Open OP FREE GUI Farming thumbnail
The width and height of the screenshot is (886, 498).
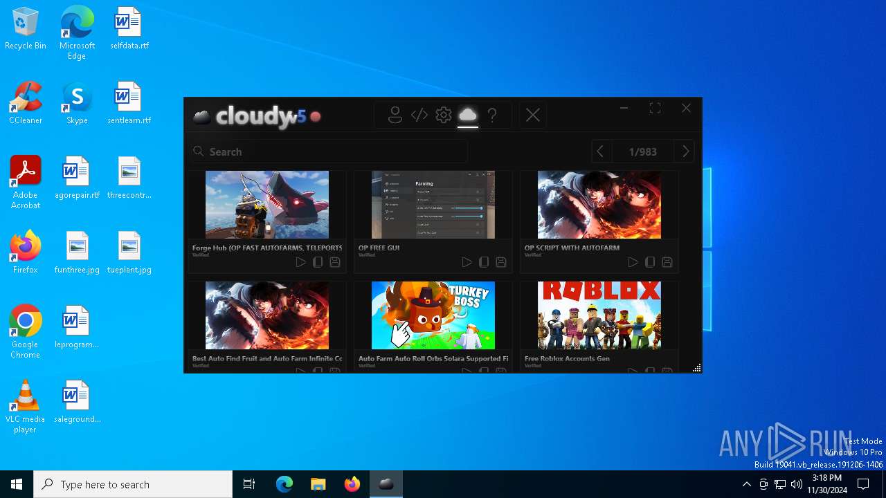[x=433, y=205]
